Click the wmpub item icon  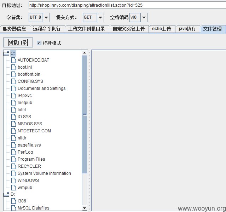tap(13, 187)
